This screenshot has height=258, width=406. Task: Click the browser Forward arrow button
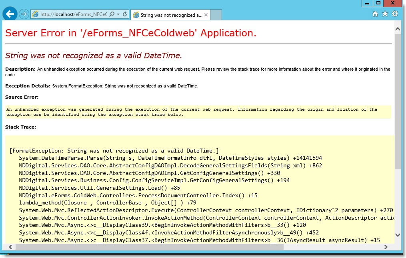click(24, 14)
